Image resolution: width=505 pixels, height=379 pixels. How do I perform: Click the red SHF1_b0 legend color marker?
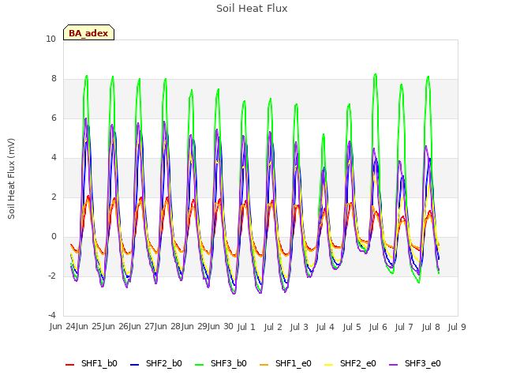(x=70, y=365)
